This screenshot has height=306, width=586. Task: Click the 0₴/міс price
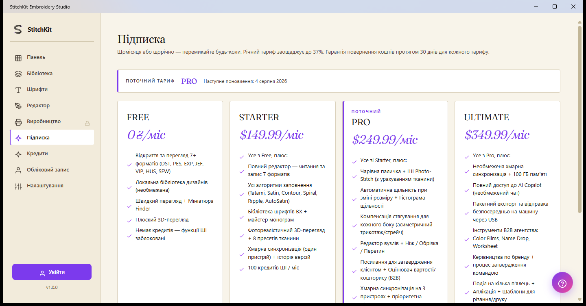146,135
